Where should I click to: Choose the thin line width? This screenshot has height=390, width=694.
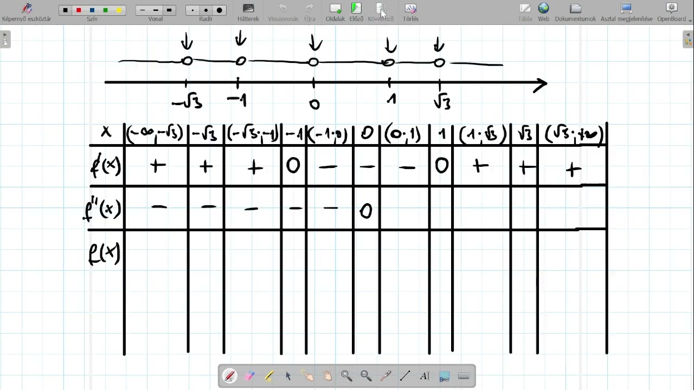(143, 10)
